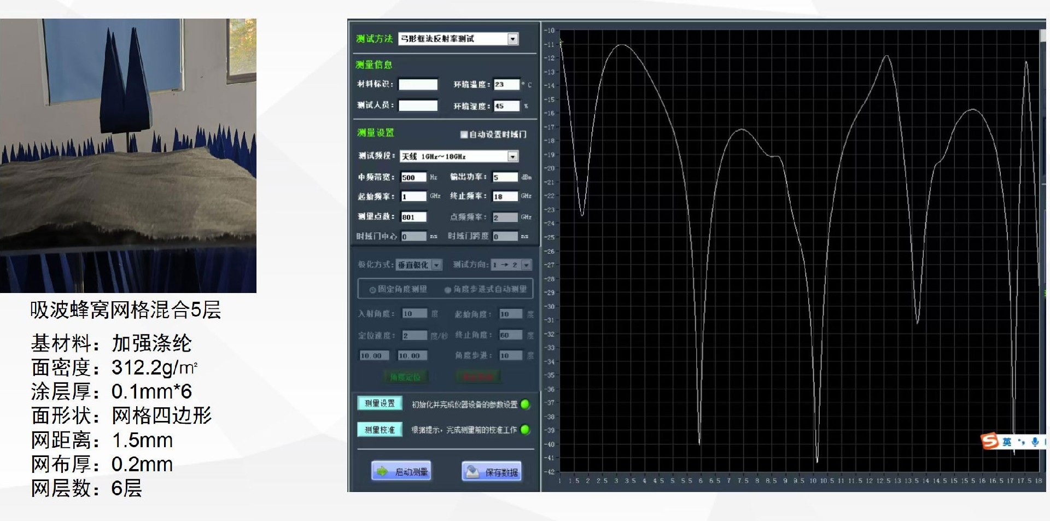The width and height of the screenshot is (1050, 521).
Task: Select the 角度步进式自动测量 radio option
Action: coord(447,290)
